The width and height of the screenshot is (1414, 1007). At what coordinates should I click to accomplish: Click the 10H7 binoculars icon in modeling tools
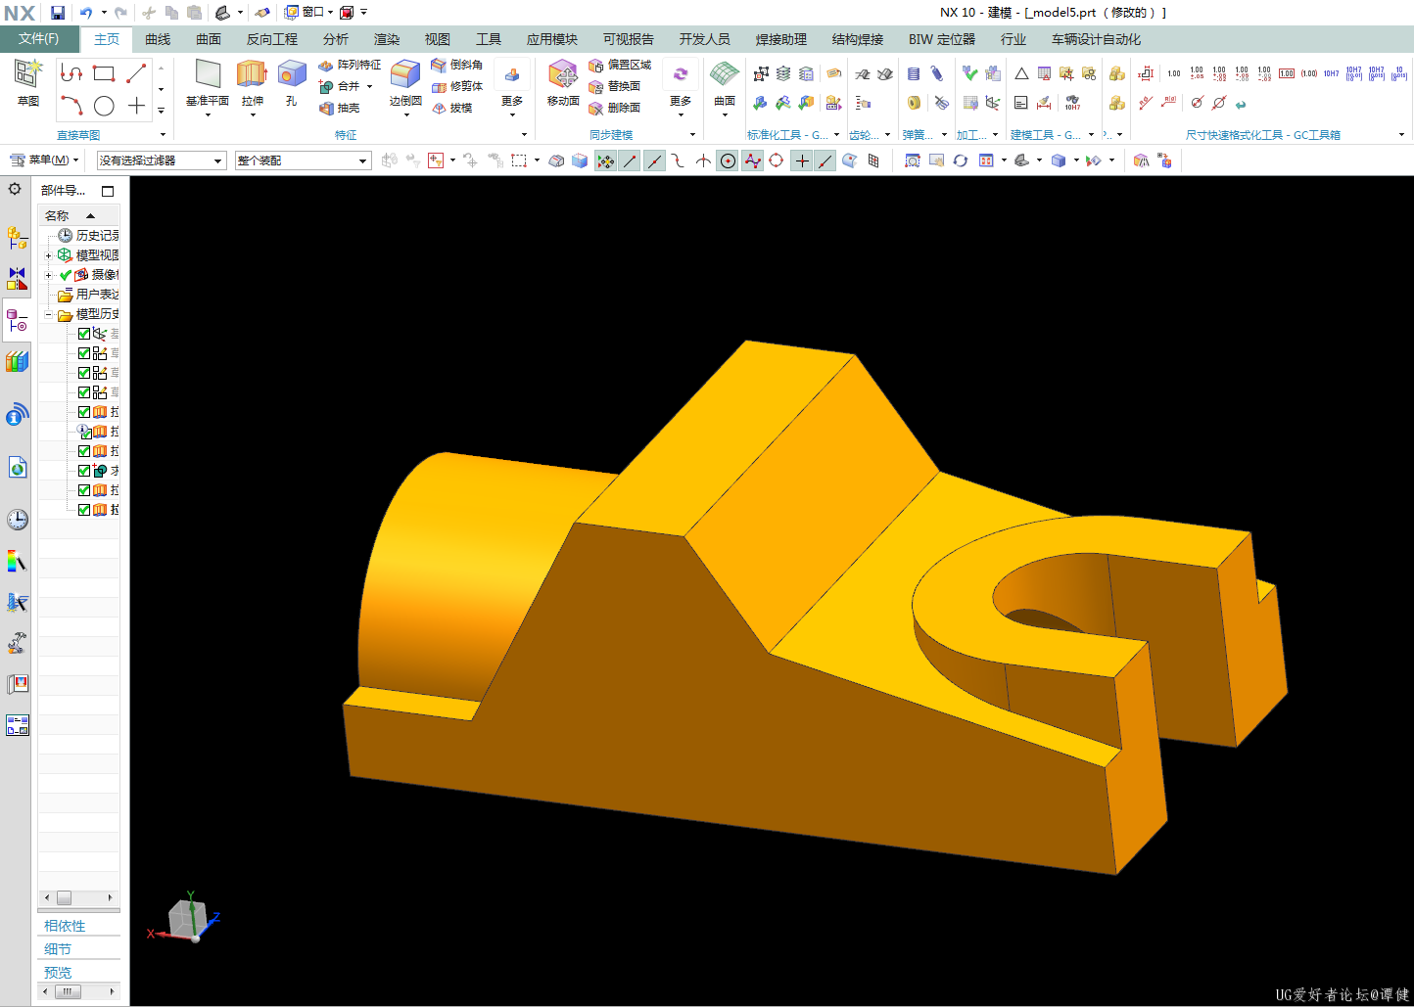[1072, 102]
